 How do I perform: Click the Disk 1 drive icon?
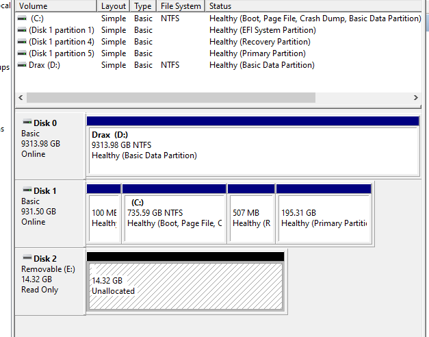pyautogui.click(x=27, y=190)
